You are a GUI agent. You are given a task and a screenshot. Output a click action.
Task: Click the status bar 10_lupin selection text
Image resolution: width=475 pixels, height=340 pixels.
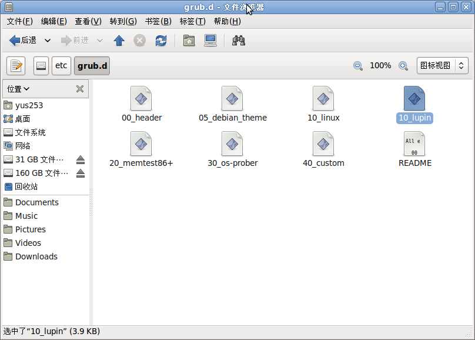(x=52, y=331)
